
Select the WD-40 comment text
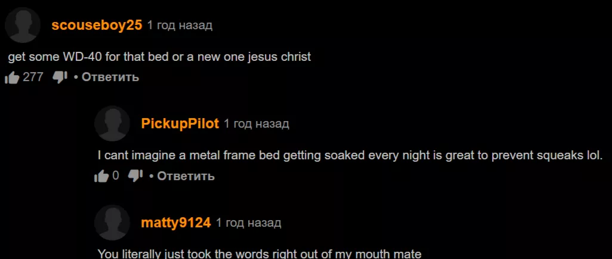click(x=160, y=57)
